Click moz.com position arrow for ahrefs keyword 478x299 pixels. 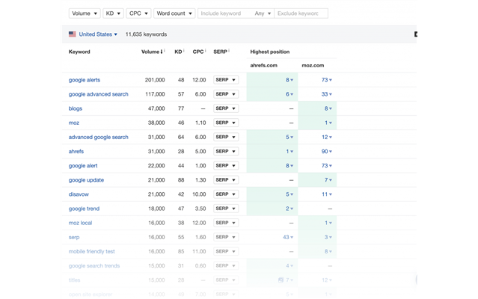[x=331, y=152]
